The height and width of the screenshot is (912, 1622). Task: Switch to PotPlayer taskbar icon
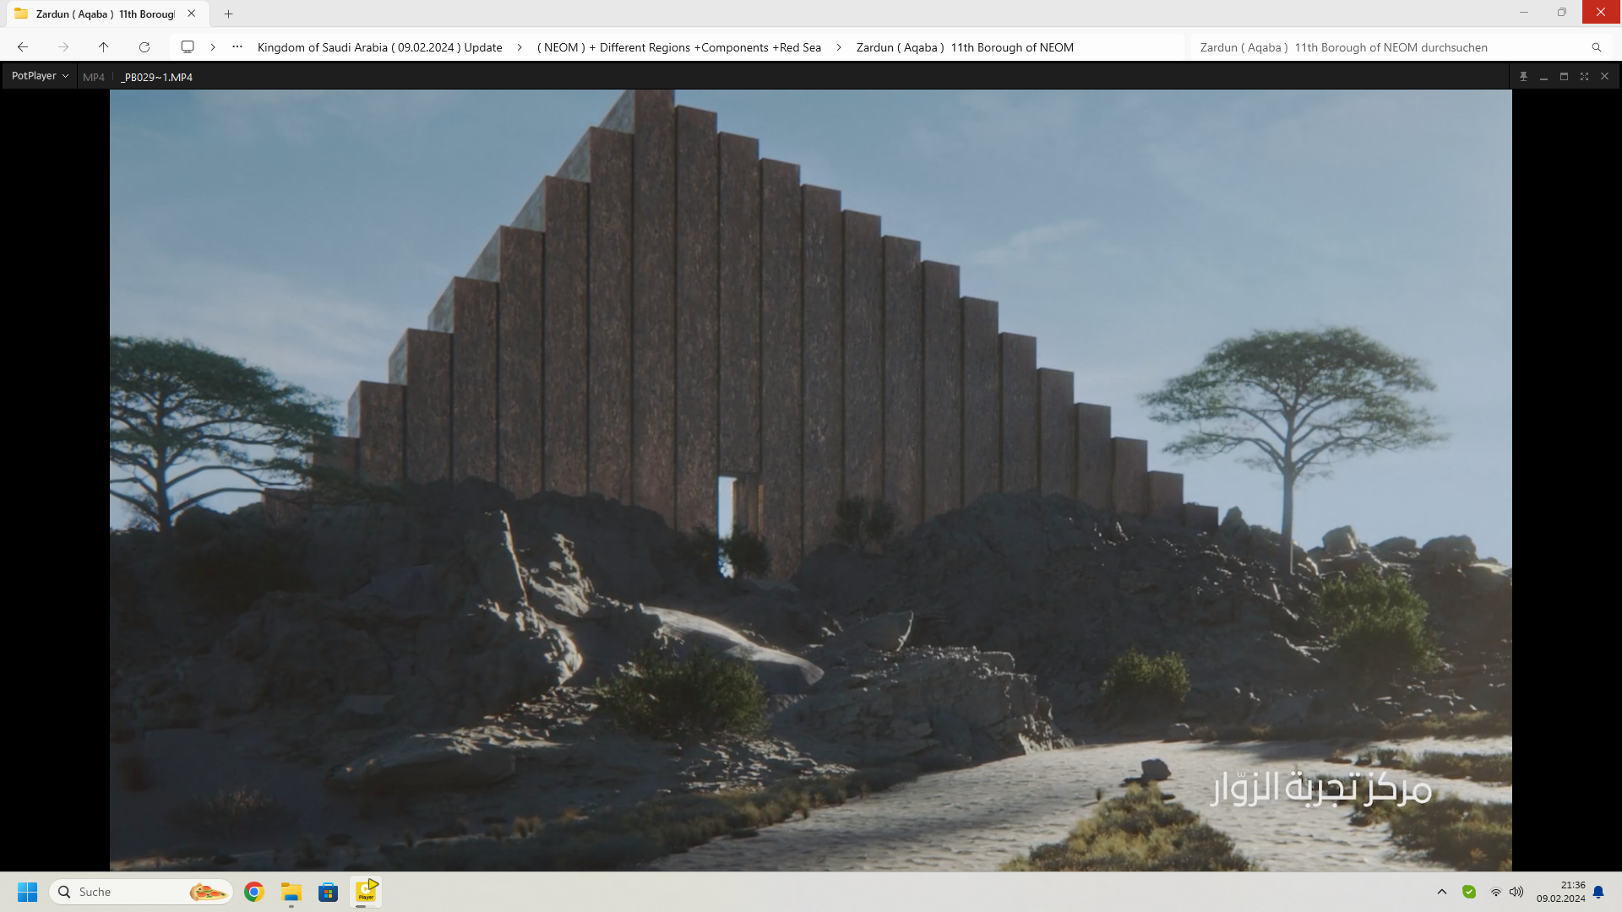(366, 892)
